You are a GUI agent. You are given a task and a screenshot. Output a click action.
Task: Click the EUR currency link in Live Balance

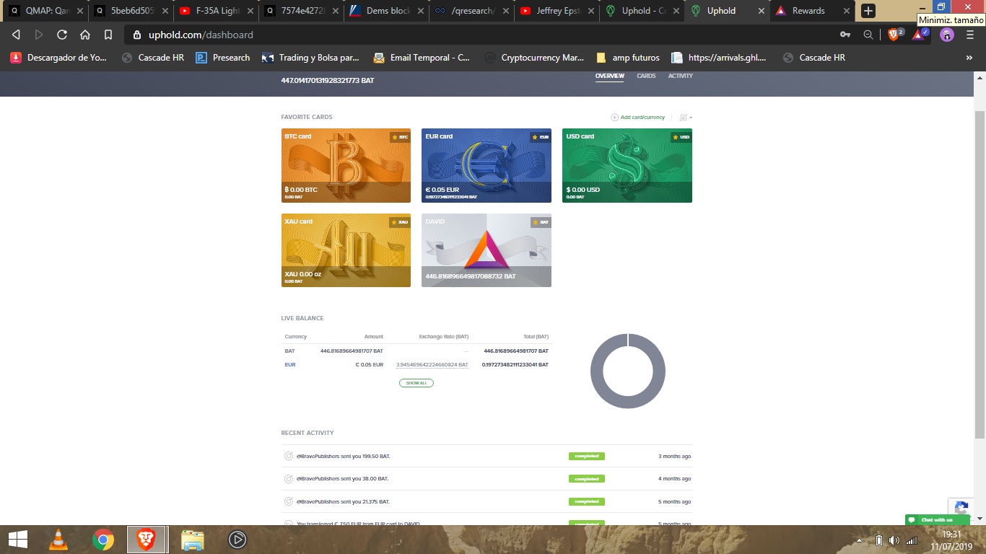tap(290, 365)
